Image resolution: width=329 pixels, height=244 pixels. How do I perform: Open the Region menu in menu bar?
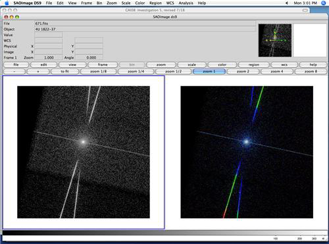155,3
